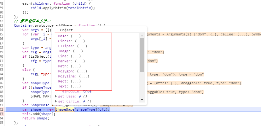Click the inline value 'type = "dom"'
Image resolution: width=261 pixels, height=126 pixels.
pos(191,74)
